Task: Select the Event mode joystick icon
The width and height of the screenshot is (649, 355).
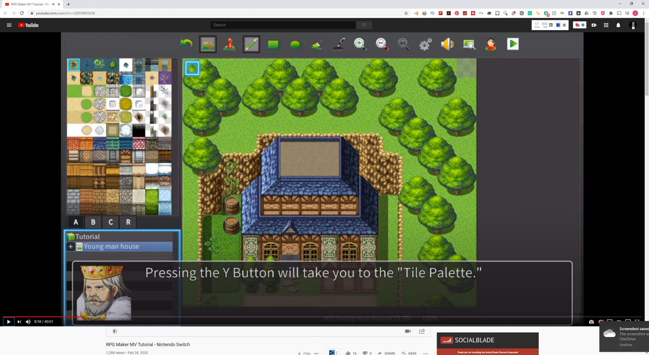Action: click(x=230, y=44)
